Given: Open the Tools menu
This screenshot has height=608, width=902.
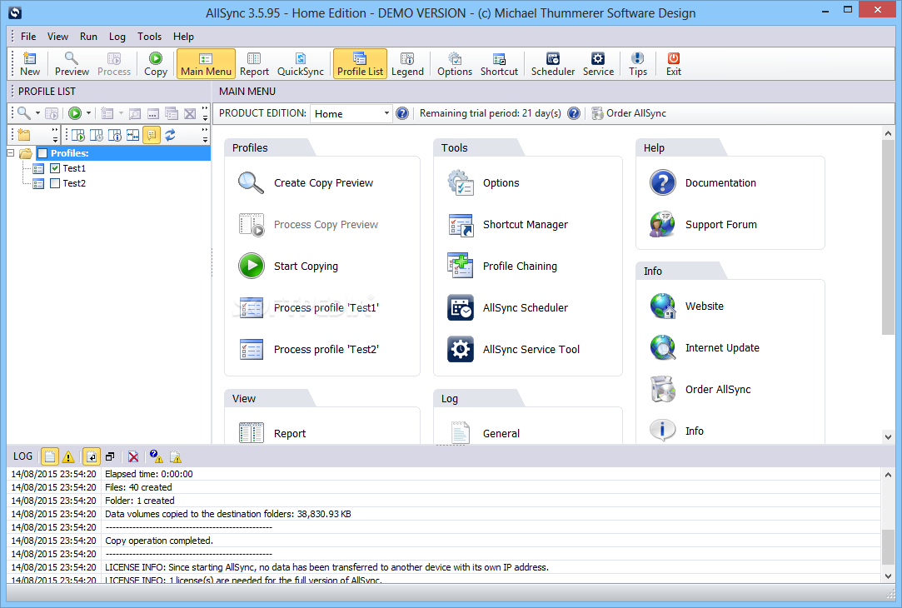Looking at the screenshot, I should pyautogui.click(x=150, y=37).
